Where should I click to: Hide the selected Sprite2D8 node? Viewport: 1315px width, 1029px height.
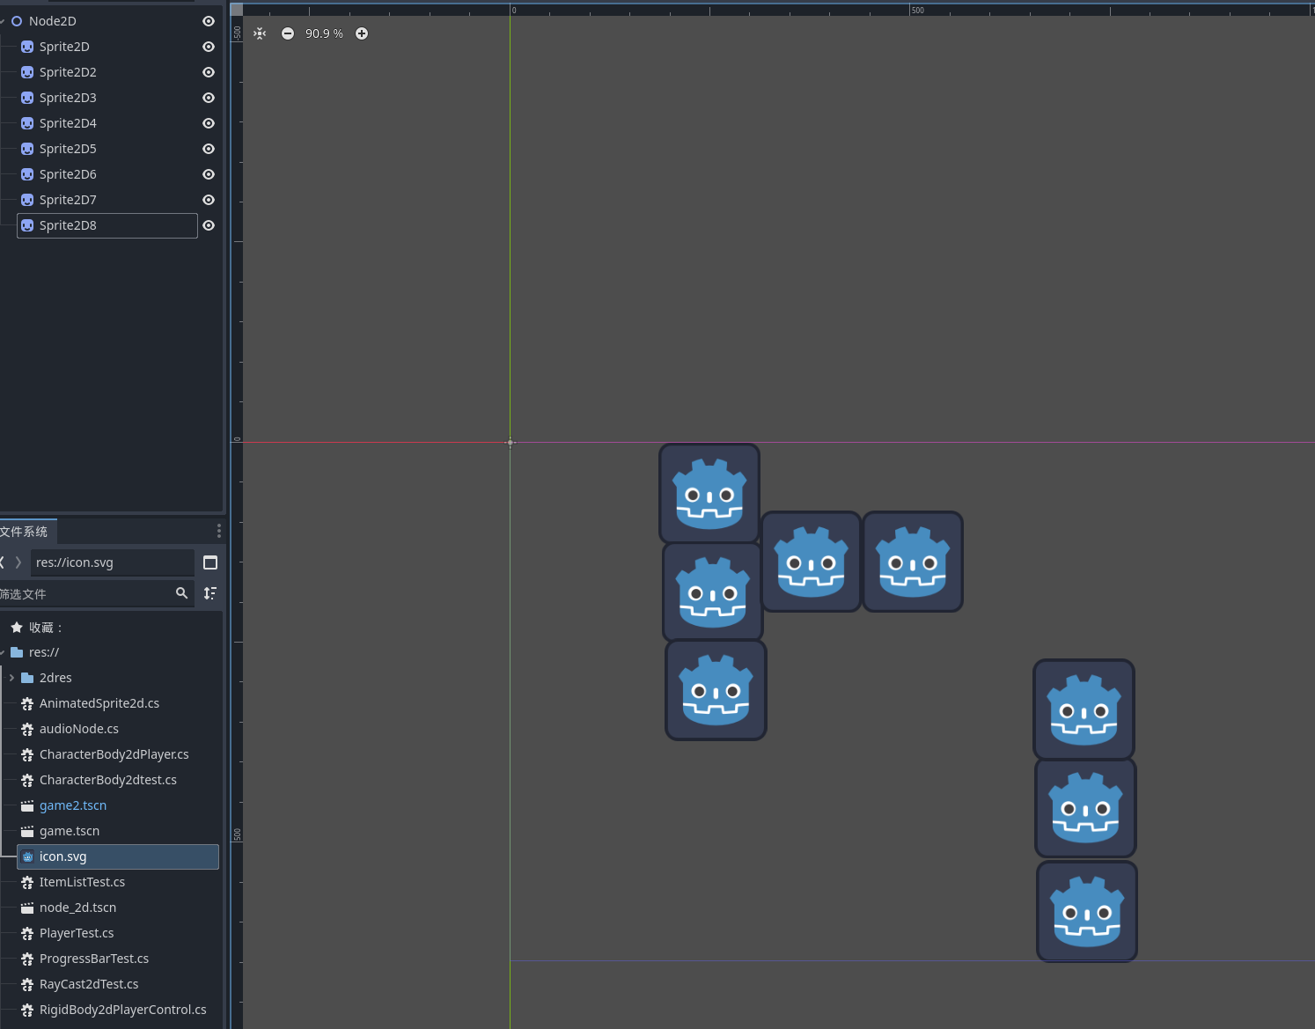tap(209, 225)
